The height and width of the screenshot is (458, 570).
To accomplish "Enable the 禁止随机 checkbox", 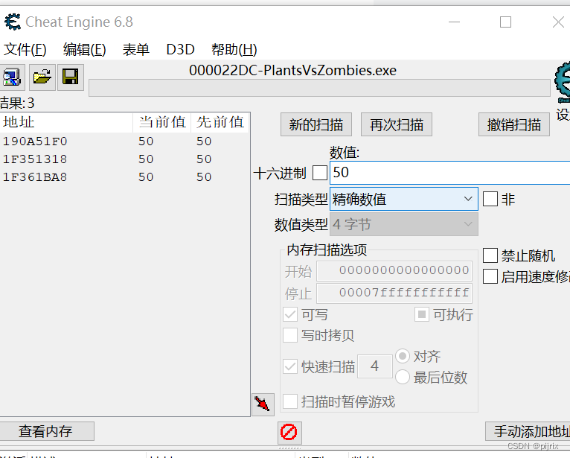I will 490,255.
